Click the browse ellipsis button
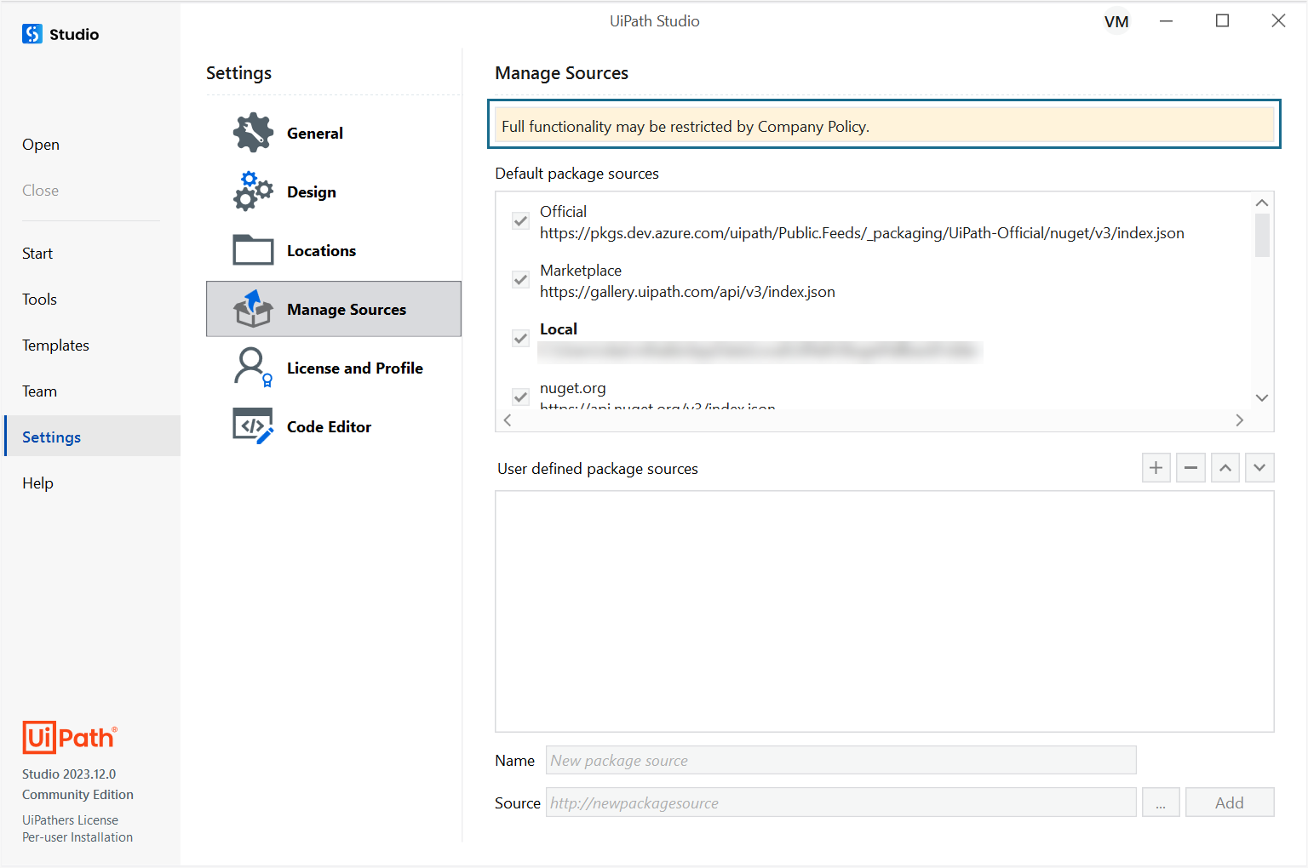 (x=1160, y=802)
